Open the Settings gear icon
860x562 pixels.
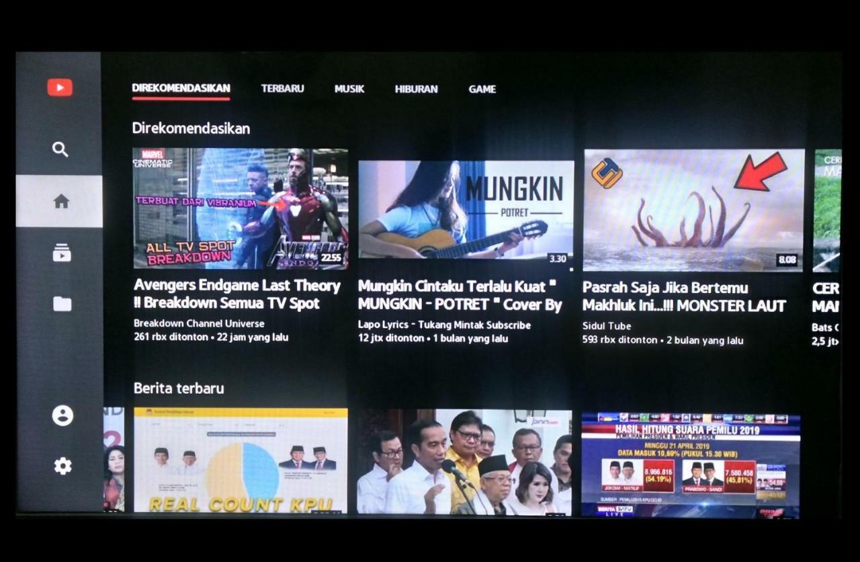click(x=62, y=466)
